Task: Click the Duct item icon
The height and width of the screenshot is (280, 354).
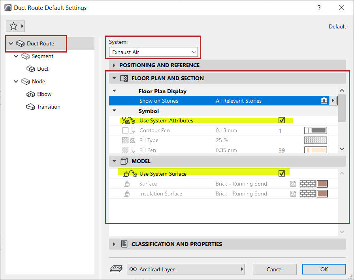Action: [x=30, y=69]
